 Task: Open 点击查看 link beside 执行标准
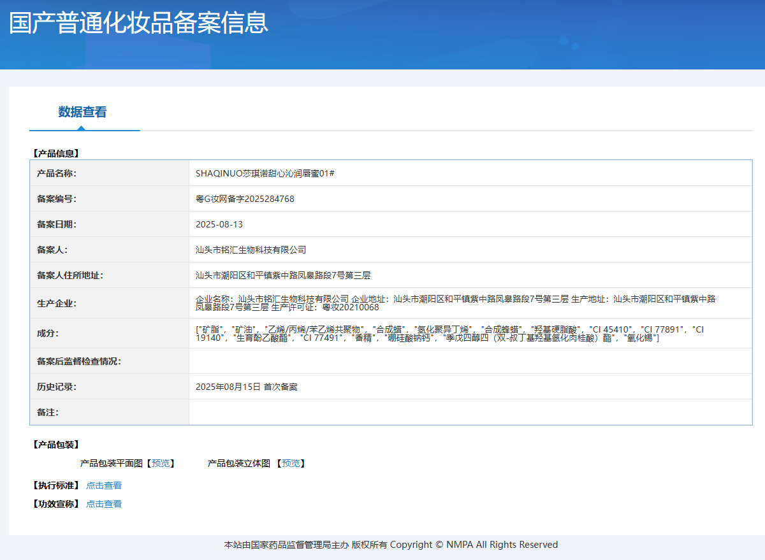104,485
